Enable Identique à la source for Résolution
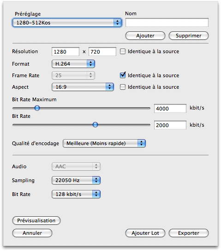 click(x=123, y=51)
